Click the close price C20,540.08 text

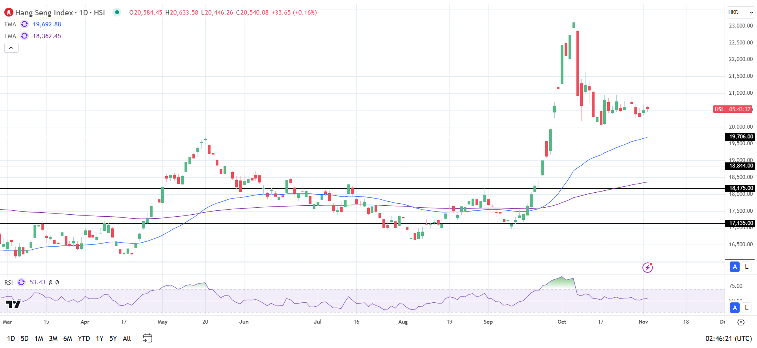point(252,13)
